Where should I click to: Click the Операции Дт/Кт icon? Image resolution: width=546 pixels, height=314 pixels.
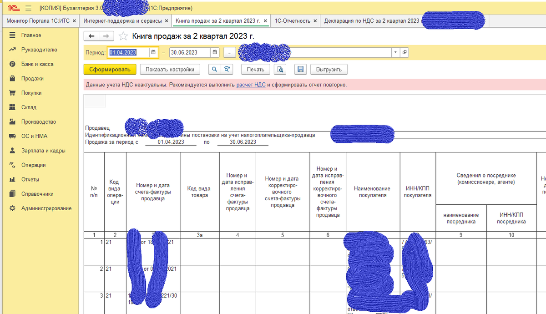pos(12,165)
